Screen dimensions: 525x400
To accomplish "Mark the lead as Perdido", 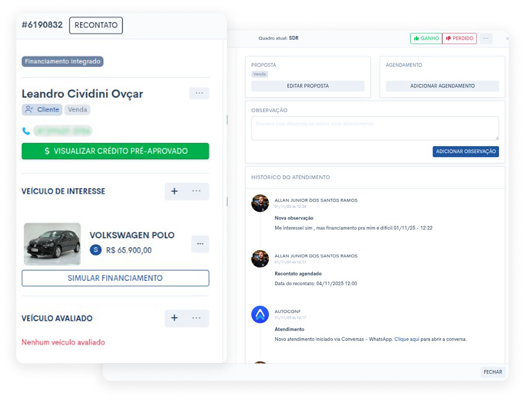I will click(459, 38).
